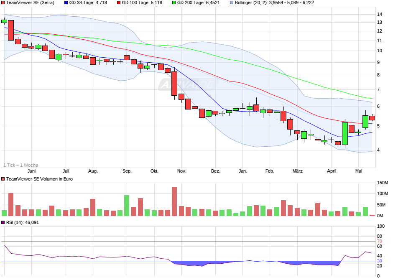The image size is (393, 280).
Task: Click the last red candlestick in May
Action: [x=372, y=118]
